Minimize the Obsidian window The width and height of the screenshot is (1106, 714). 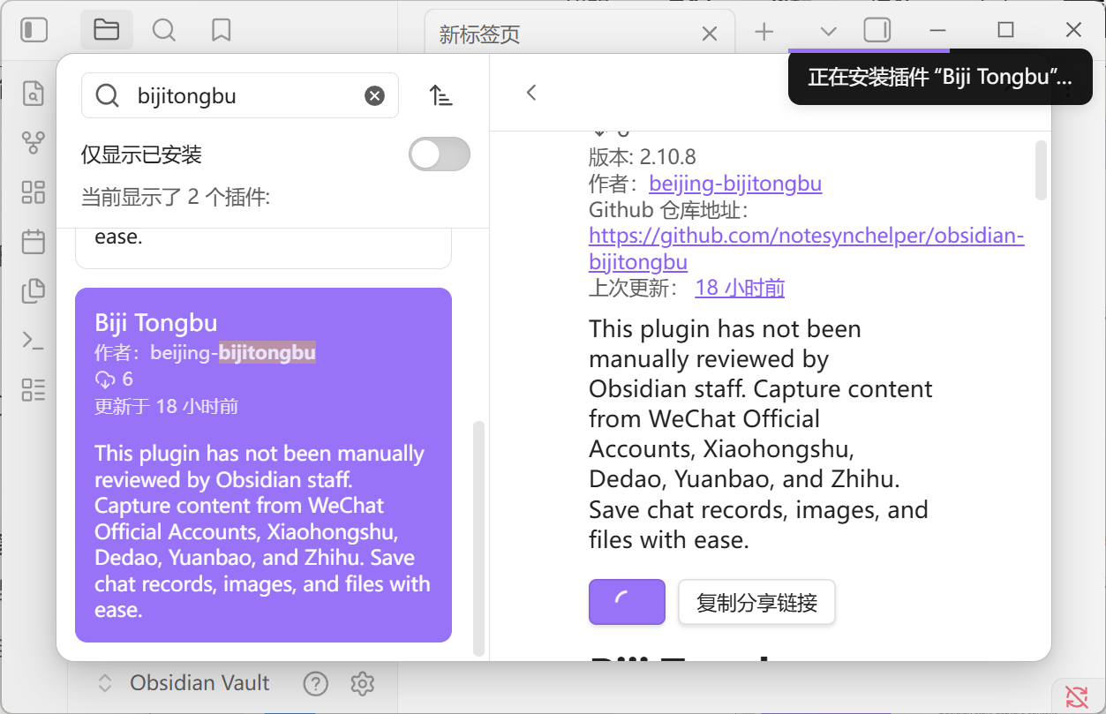937,30
